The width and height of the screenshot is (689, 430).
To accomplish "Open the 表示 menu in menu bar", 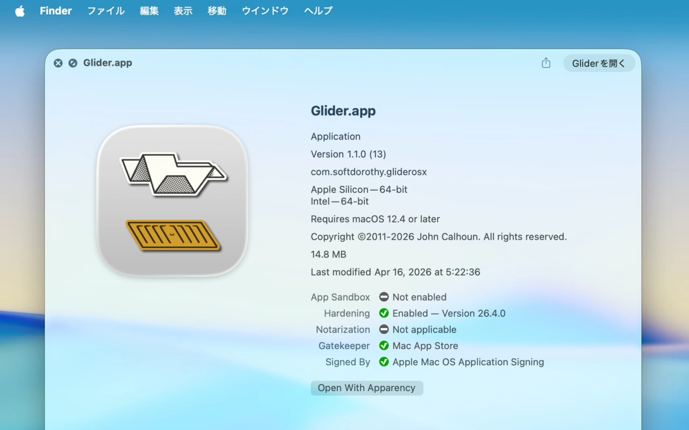I will [183, 11].
